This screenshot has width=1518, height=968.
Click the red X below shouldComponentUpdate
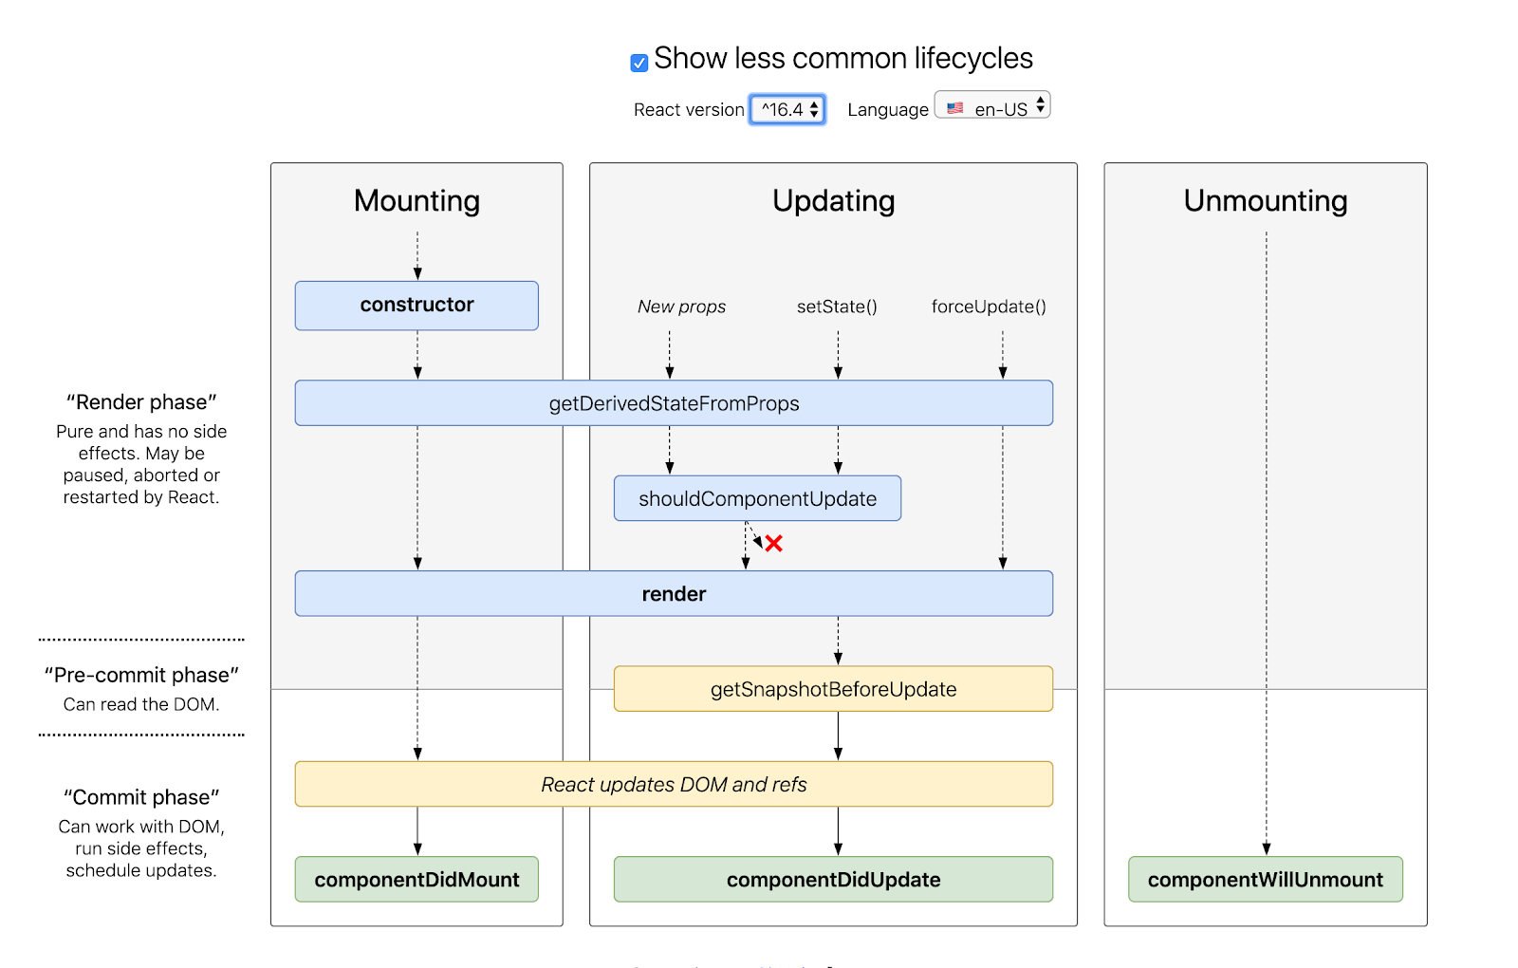tap(773, 545)
